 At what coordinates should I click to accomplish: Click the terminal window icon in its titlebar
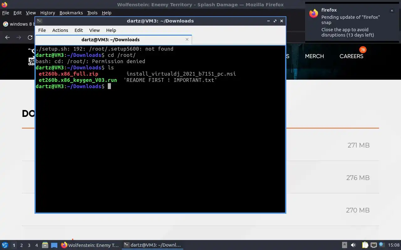pyautogui.click(x=39, y=21)
